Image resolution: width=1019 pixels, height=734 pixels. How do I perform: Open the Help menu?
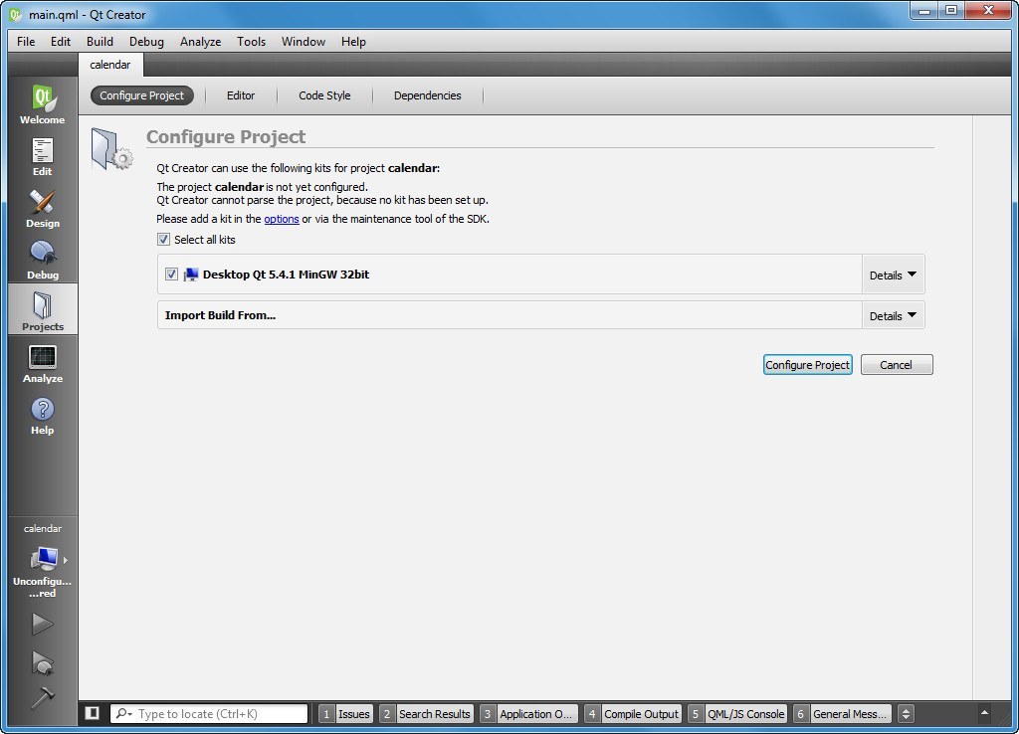(x=353, y=42)
